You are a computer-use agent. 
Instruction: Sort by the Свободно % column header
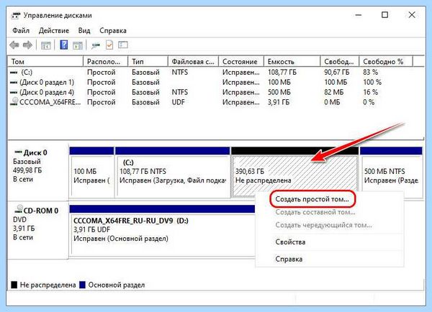point(386,61)
